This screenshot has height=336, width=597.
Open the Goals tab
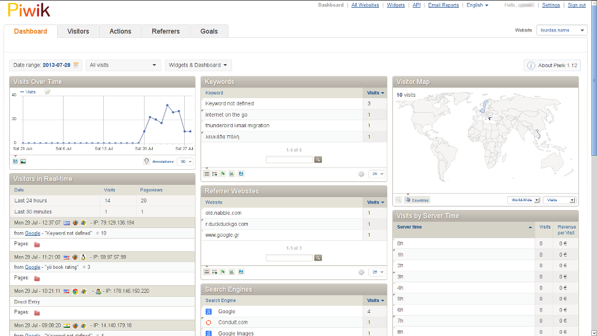pyautogui.click(x=209, y=32)
